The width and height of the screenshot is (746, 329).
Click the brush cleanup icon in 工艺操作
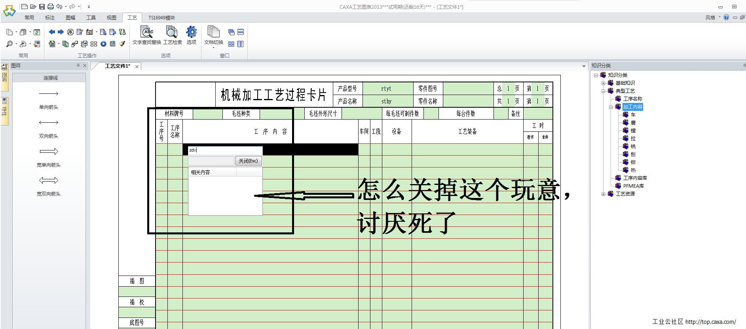(122, 44)
